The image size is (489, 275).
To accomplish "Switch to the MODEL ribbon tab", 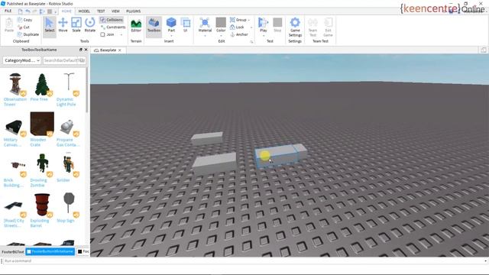I will pos(84,11).
